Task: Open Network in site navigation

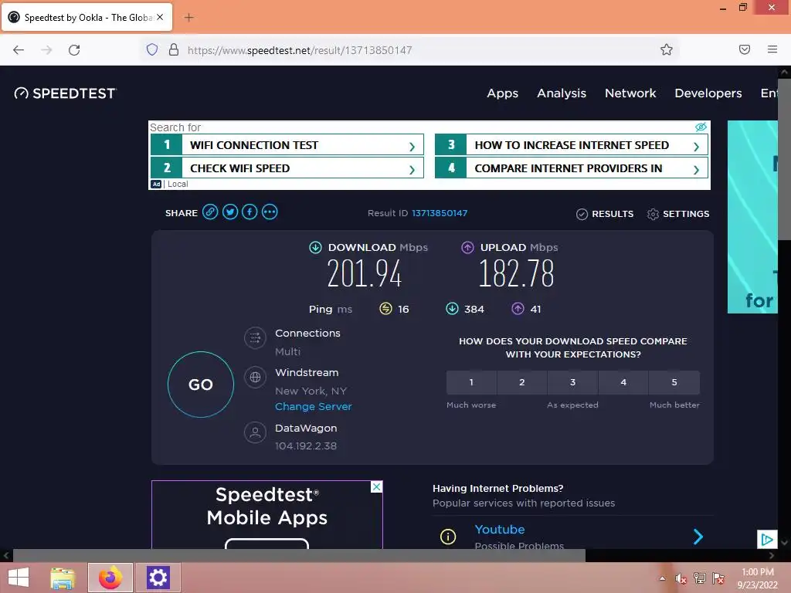Action: [630, 93]
